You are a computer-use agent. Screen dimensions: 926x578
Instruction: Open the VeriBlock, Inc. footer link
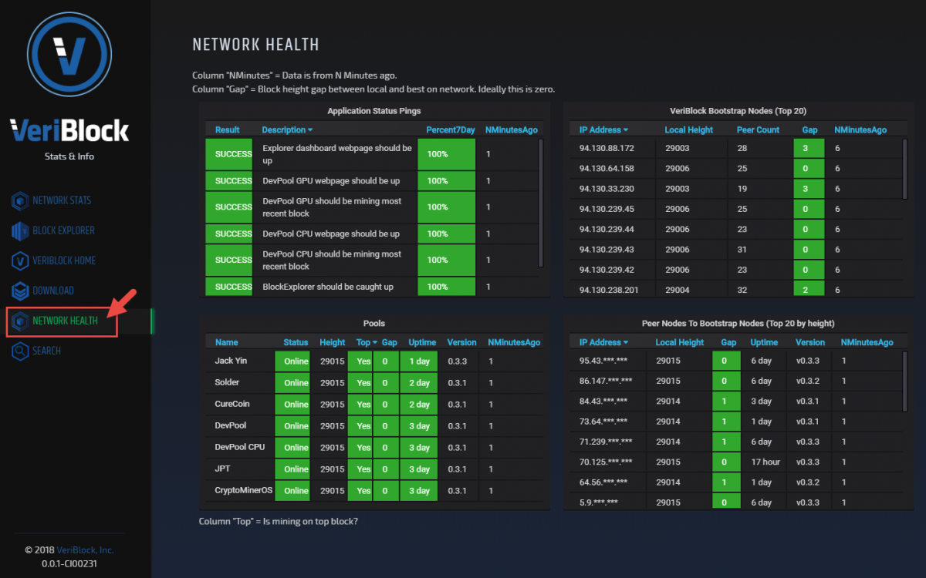85,550
